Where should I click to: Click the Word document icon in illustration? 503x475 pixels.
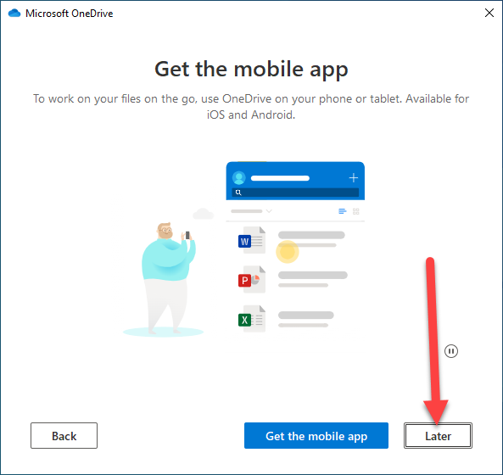[252, 240]
